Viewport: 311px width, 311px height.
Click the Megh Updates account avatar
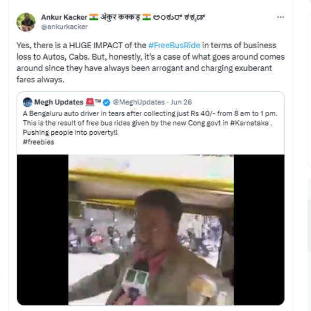click(29, 102)
